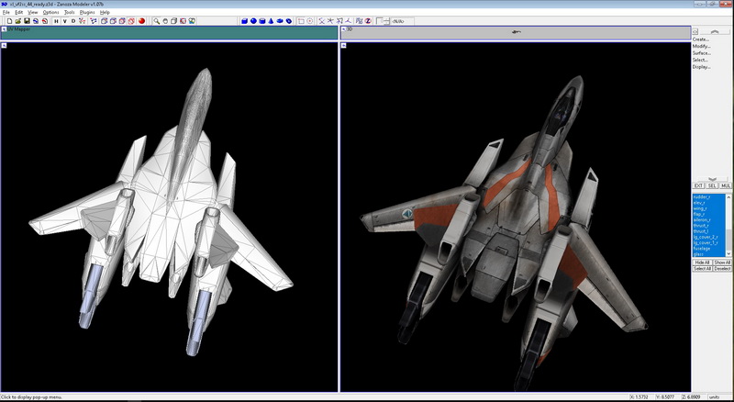Create a blue torus primitive
This screenshot has height=402, width=734.
[x=280, y=21]
